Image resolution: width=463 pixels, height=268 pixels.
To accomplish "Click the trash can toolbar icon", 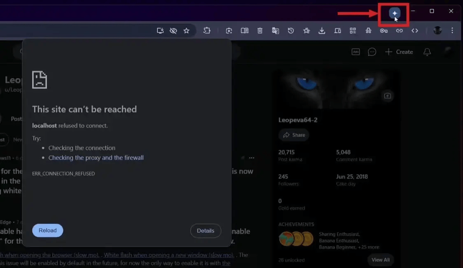I will 260,31.
